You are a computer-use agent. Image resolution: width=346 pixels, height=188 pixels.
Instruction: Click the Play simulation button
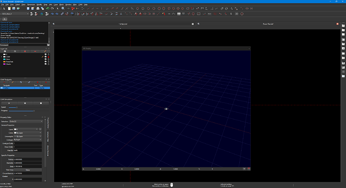pyautogui.click(x=9, y=103)
